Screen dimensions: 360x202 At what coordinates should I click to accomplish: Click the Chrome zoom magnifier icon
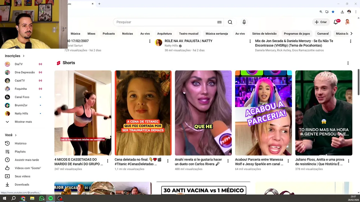coord(321,12)
